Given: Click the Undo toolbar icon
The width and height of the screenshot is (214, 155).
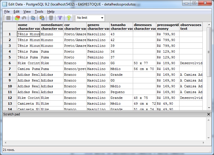Looking at the screenshot, I should point(24,18).
